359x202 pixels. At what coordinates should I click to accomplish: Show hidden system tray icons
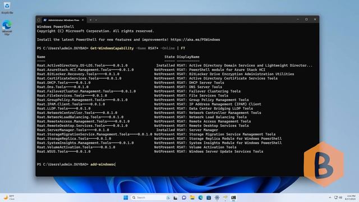(330, 198)
